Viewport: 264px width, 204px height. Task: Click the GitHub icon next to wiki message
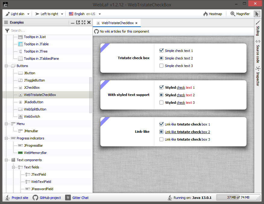click(x=96, y=31)
